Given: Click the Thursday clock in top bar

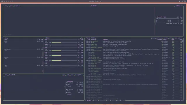Looking at the screenshot, I should tap(93, 1).
